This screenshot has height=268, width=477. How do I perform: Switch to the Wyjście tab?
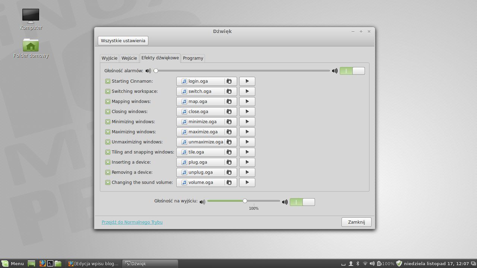(110, 58)
